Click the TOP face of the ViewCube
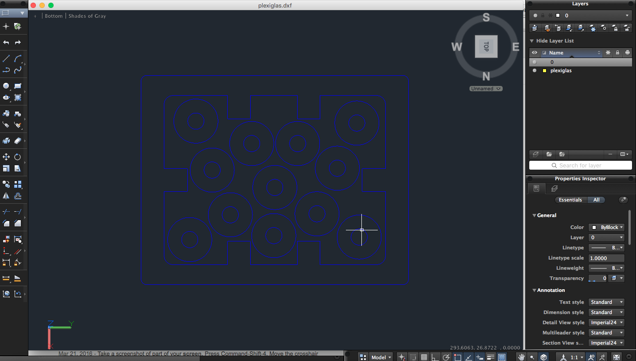The image size is (636, 361). [486, 47]
